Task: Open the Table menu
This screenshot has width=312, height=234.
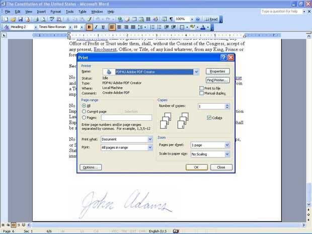Action: tap(82, 12)
